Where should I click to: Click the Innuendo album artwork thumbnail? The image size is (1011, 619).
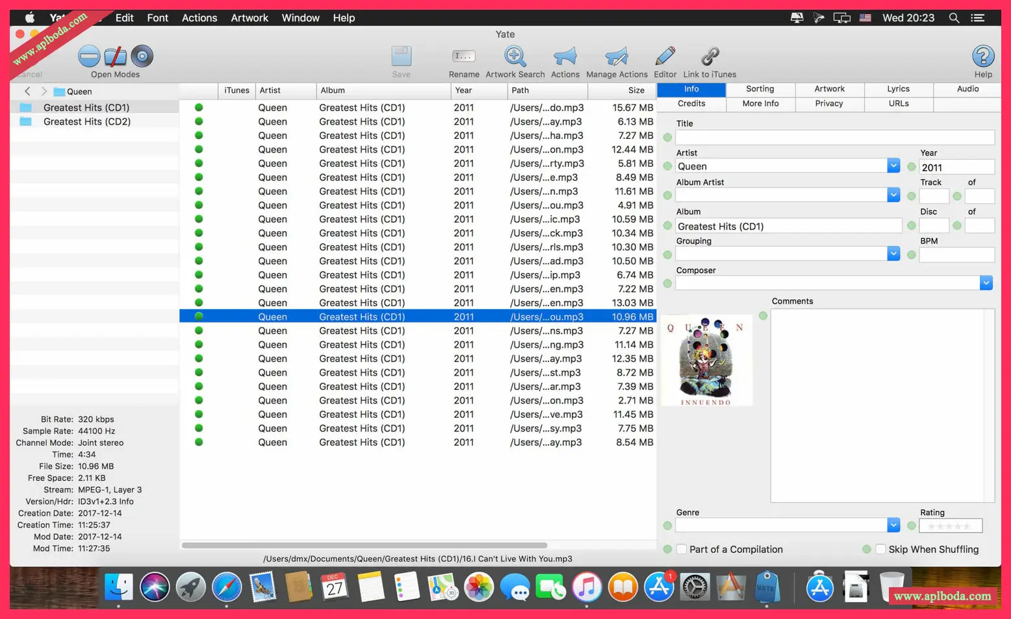[706, 361]
